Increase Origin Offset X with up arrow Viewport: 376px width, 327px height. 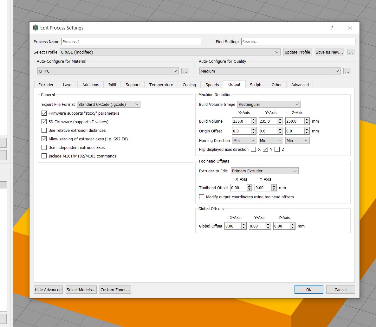tap(253, 130)
